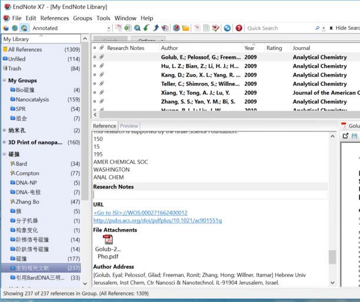Click the Open Link folder toolbar icon
The image size is (360, 302).
click(x=185, y=28)
